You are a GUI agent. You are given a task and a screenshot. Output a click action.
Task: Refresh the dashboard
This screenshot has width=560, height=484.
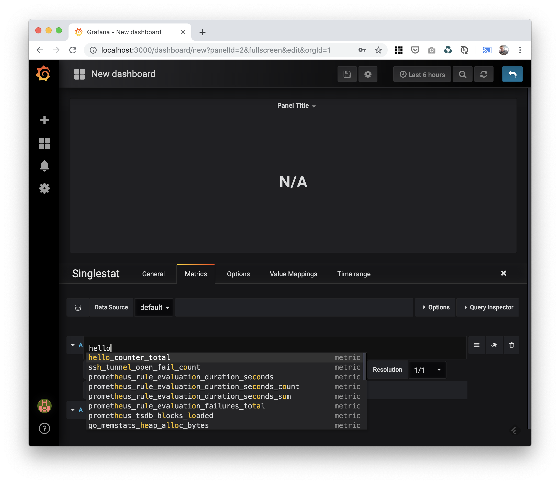coord(484,74)
